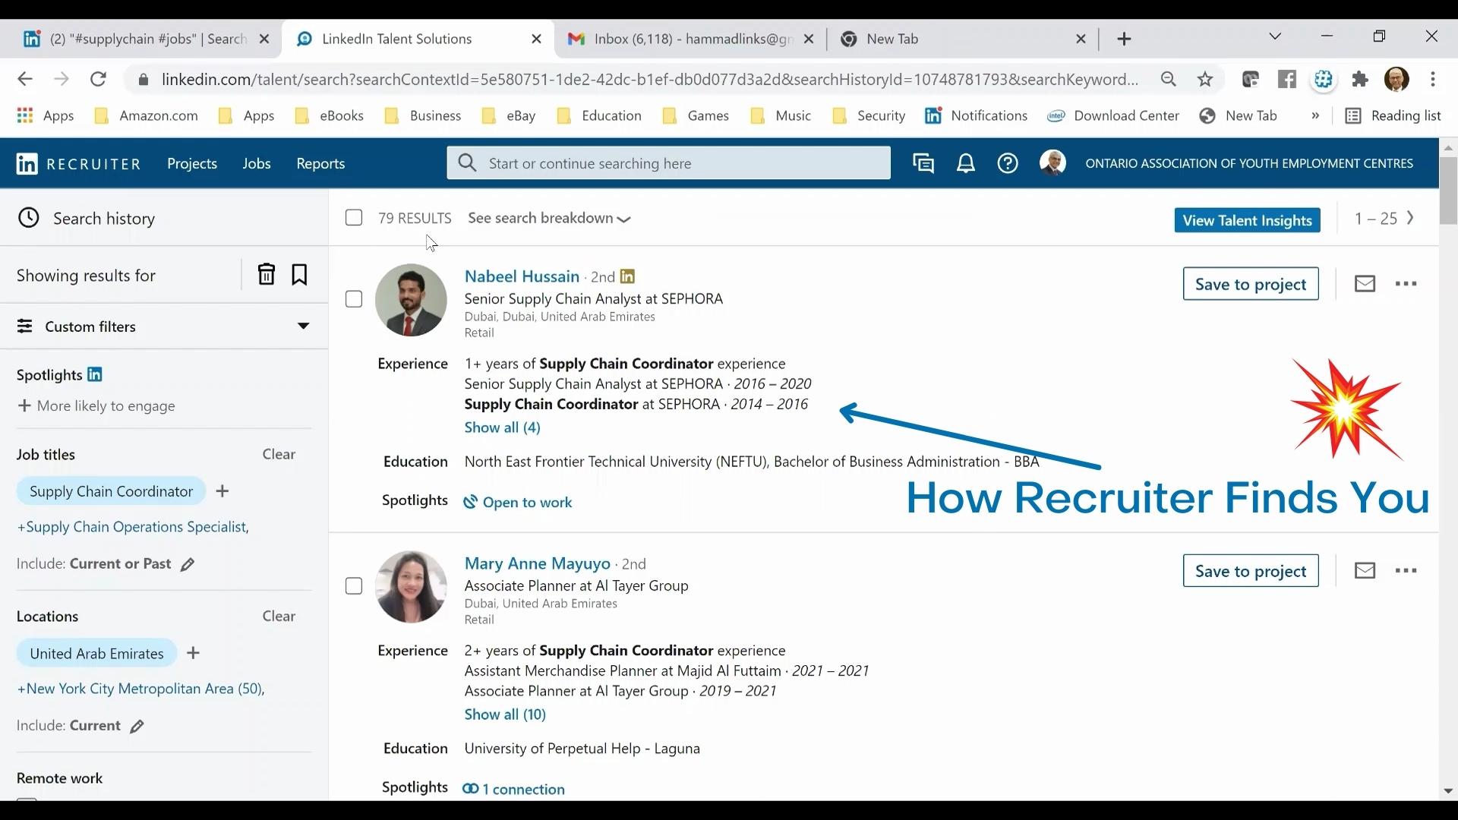Open the LinkedIn Recruiter home logo

pos(79,164)
